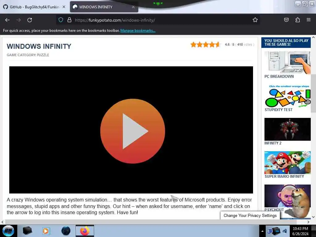Click the page scrollbar up arrow

click(x=313, y=37)
